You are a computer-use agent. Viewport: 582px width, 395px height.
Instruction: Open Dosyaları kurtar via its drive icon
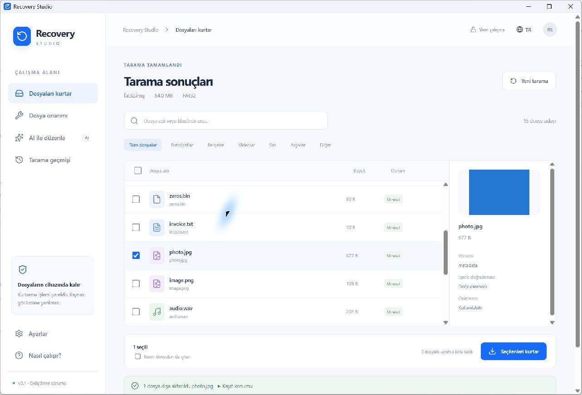(19, 93)
